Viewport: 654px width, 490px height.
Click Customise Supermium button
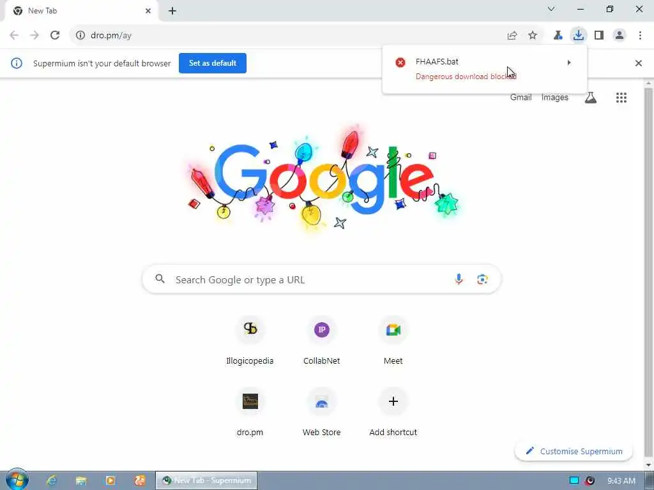[x=574, y=451]
